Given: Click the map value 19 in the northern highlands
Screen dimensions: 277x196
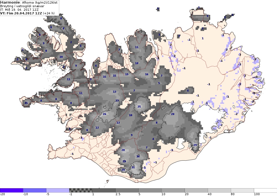Looking at the screenshot, I should tap(127, 74).
